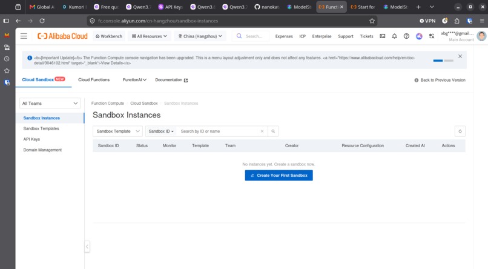
Task: Open China (Hangzhou) region selector
Action: point(200,36)
